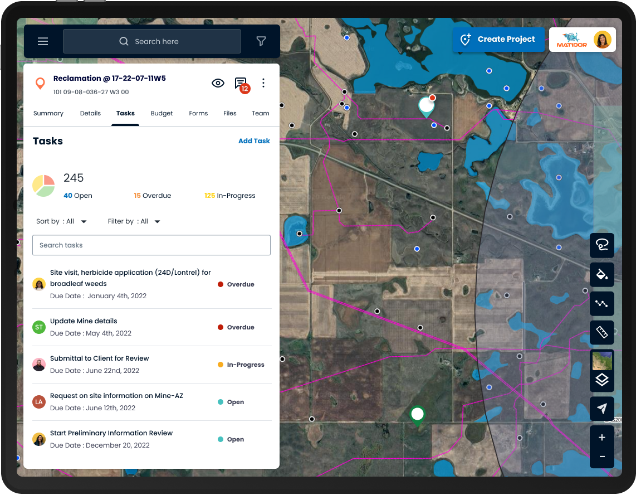Click the Add Task link
636x495 pixels.
click(254, 141)
